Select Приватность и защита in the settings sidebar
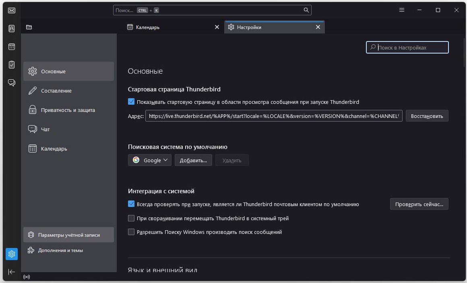The height and width of the screenshot is (283, 467). coord(68,110)
